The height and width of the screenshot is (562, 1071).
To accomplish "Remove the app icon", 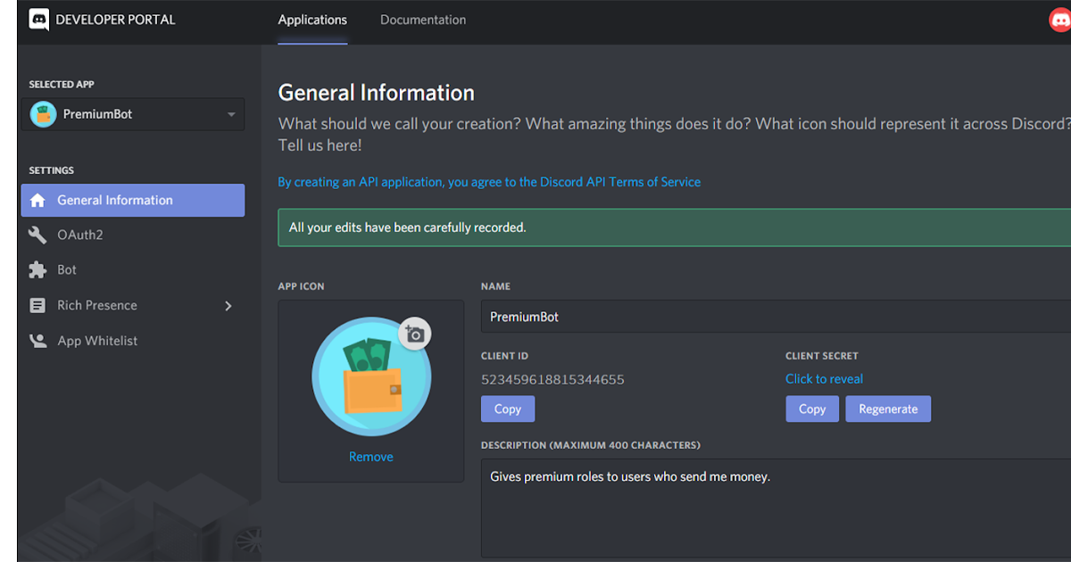I will [x=371, y=457].
